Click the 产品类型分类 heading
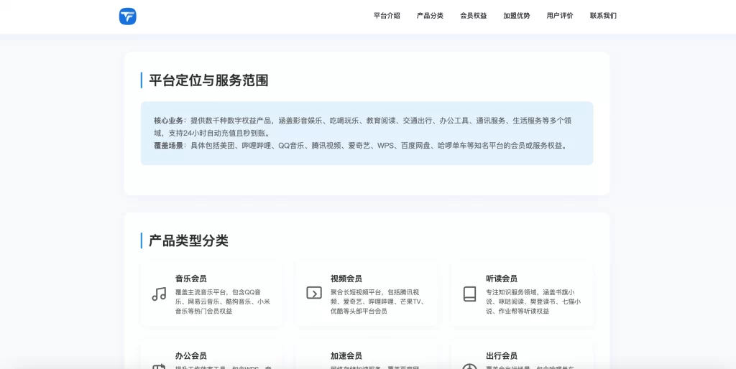The height and width of the screenshot is (369, 736). 189,240
